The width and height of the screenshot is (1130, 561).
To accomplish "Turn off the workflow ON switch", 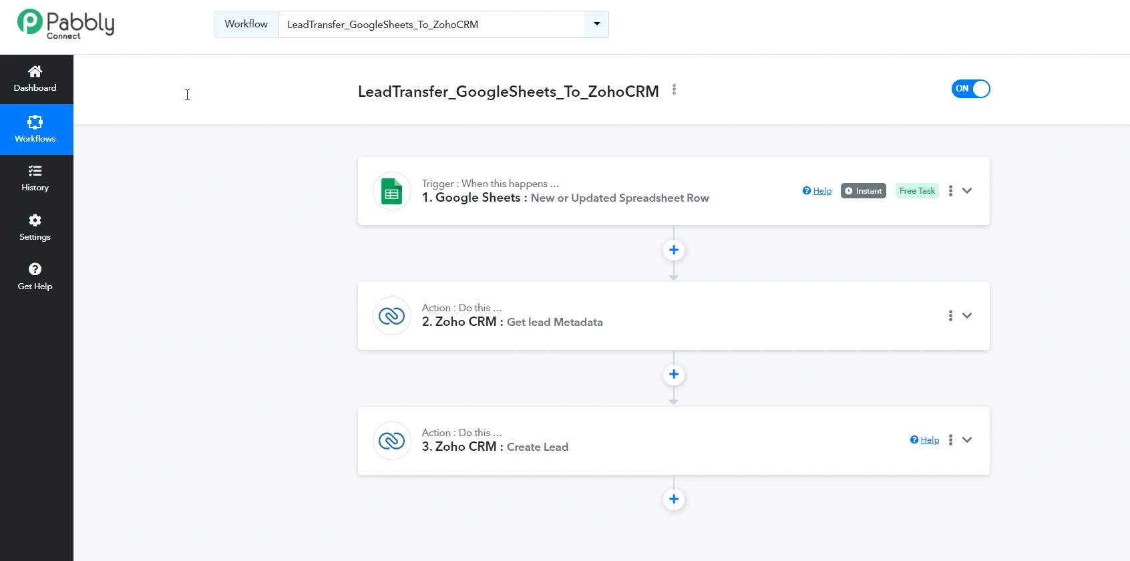I will coord(970,89).
